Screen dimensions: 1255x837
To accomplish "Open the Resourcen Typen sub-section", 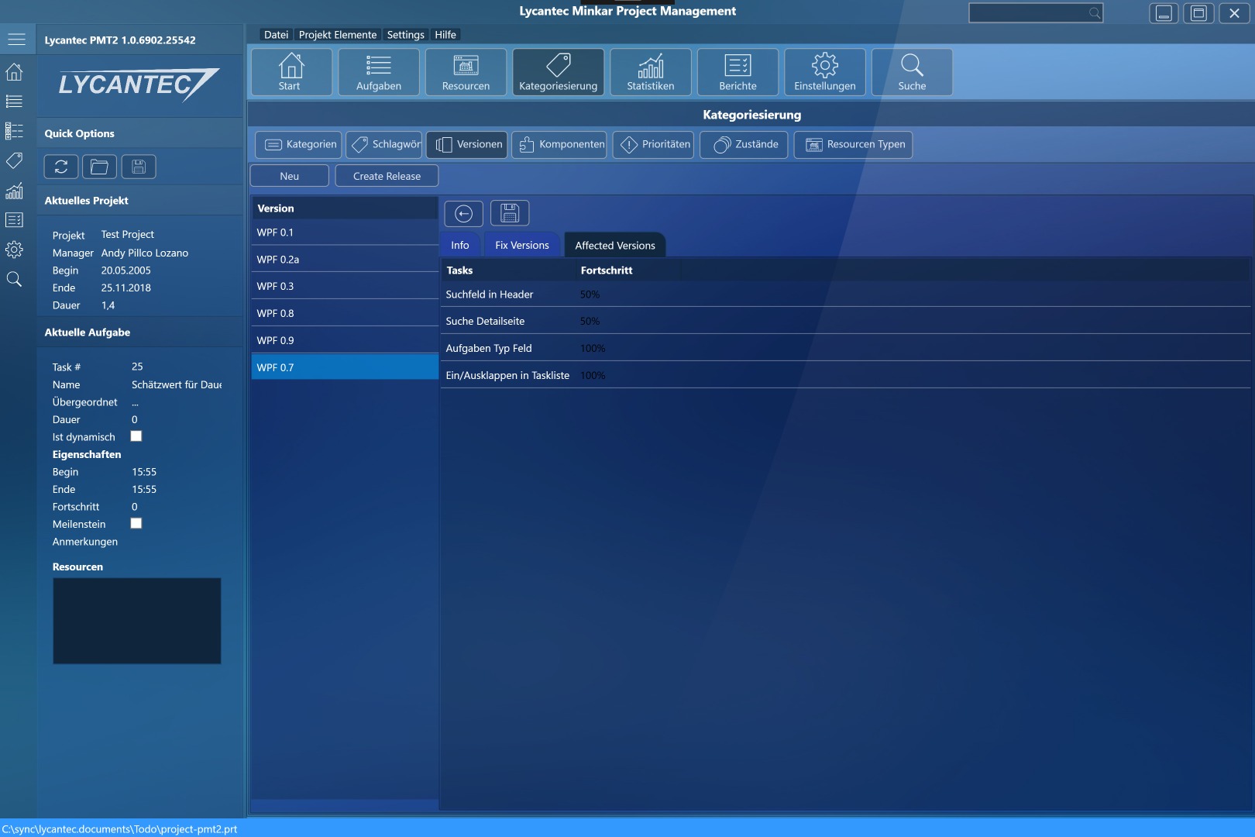I will (853, 145).
